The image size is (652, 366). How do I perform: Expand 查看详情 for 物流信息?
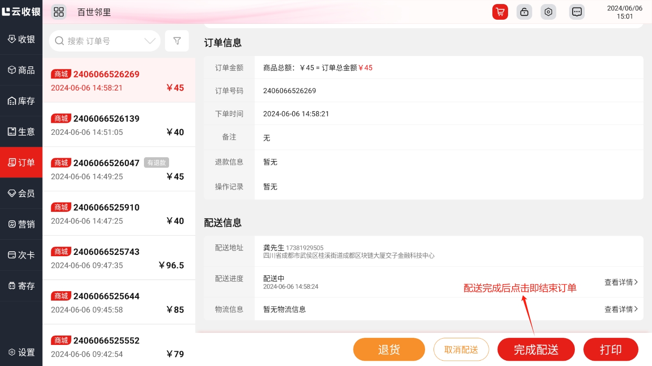621,309
